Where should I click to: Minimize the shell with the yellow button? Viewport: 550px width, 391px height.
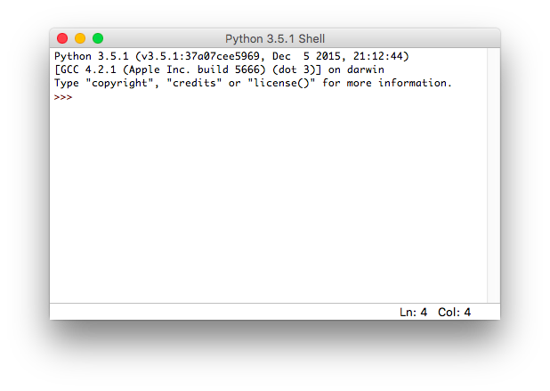click(80, 38)
